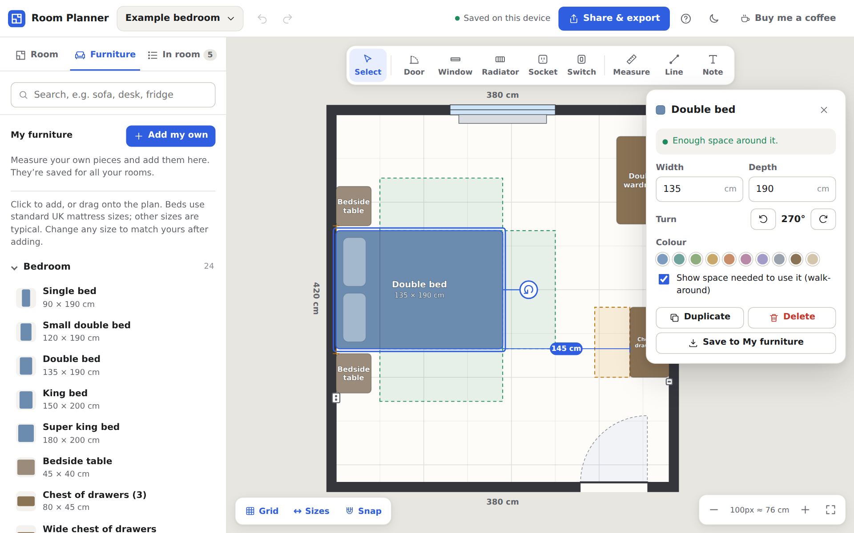Select the lower Bedside table on plan
Screen dimensions: 854x533
(354, 374)
